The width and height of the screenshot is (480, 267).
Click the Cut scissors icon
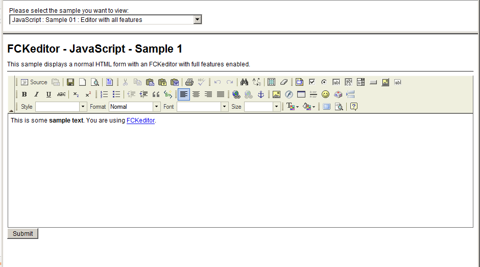[x=125, y=82]
